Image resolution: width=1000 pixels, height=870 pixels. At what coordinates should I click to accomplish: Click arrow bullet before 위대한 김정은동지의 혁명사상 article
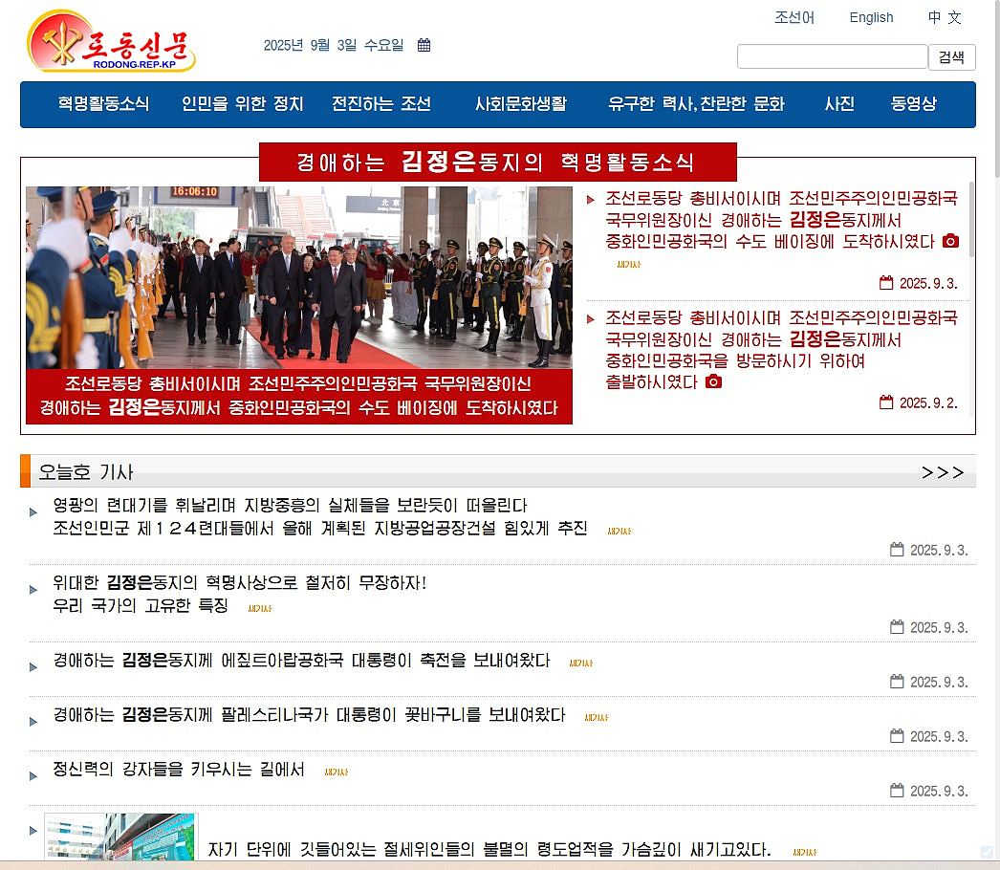click(33, 589)
